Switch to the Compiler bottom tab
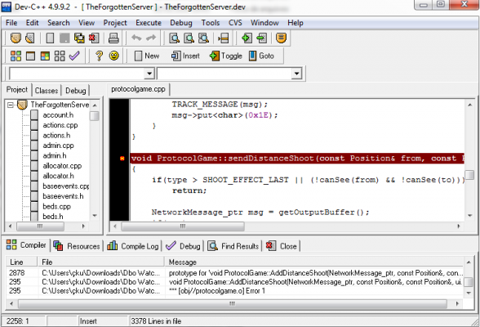 coord(26,245)
